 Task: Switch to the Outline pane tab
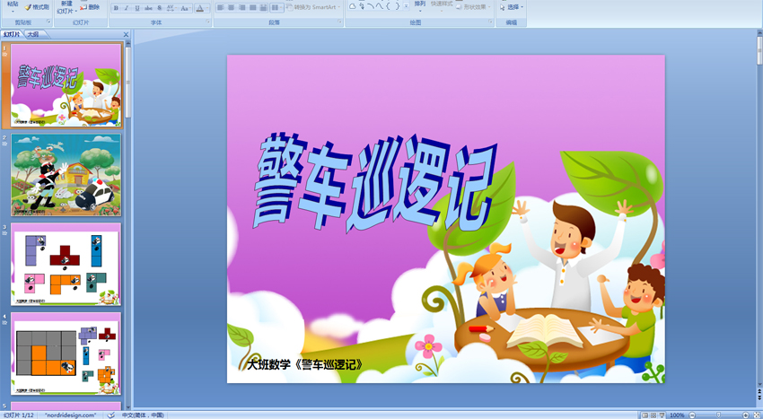pos(33,35)
